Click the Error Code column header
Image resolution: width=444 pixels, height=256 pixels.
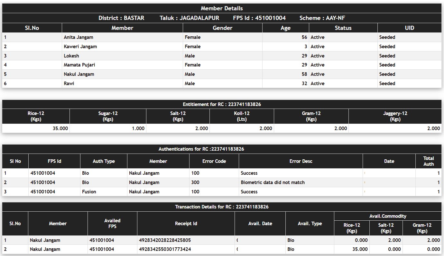click(214, 161)
